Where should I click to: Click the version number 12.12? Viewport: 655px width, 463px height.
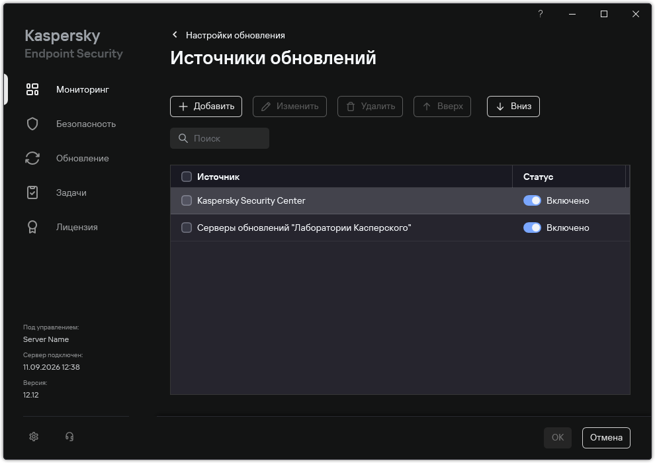[x=31, y=395]
